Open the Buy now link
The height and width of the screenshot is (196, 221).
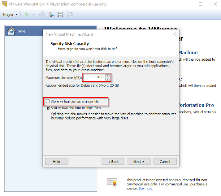[x=146, y=188]
